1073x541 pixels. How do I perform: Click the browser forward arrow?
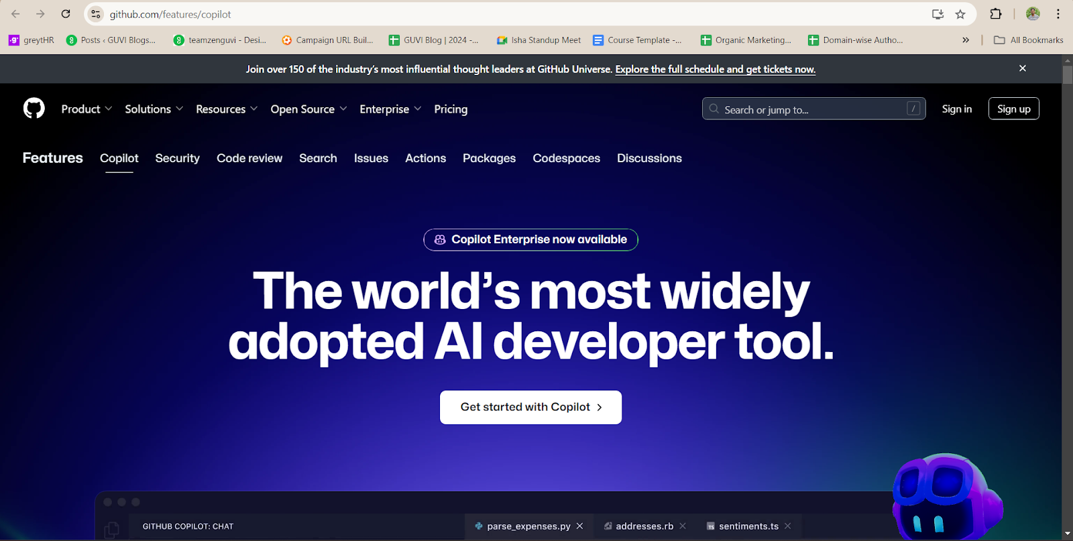click(40, 14)
